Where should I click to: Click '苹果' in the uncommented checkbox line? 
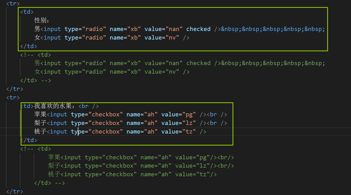(40, 114)
